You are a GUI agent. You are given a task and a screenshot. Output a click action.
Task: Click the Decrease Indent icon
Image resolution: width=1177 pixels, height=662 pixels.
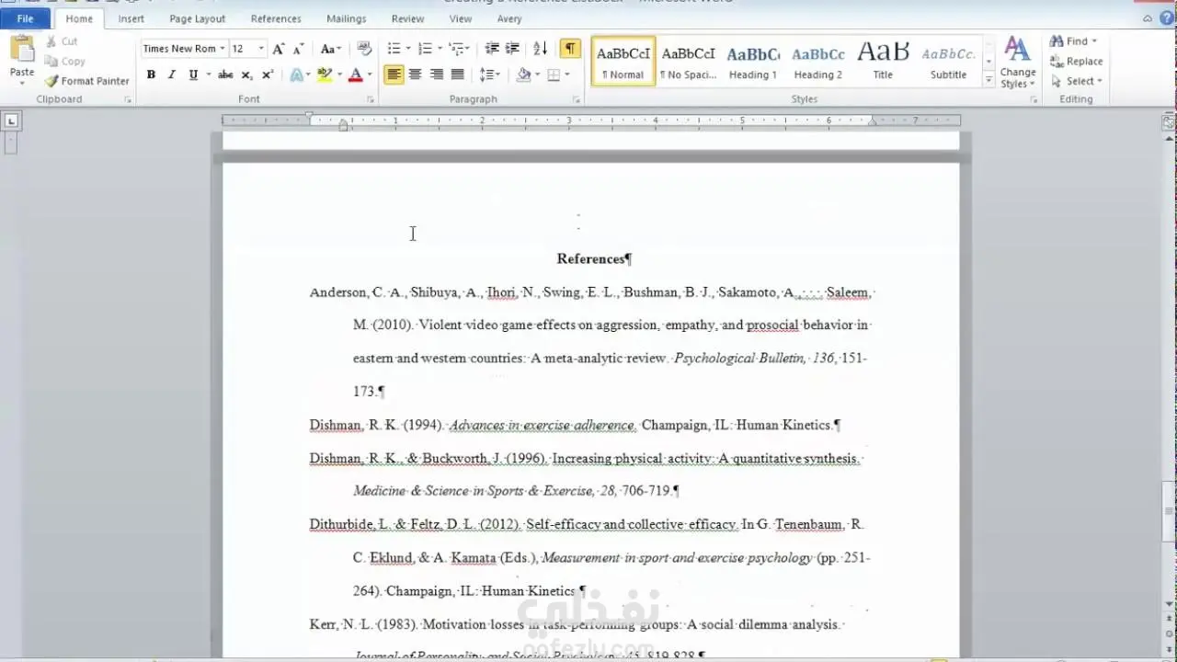pos(492,49)
